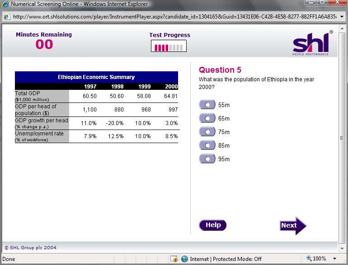This screenshot has height=265, width=348.
Task: Click the Test Progress bar
Action: tap(169, 46)
